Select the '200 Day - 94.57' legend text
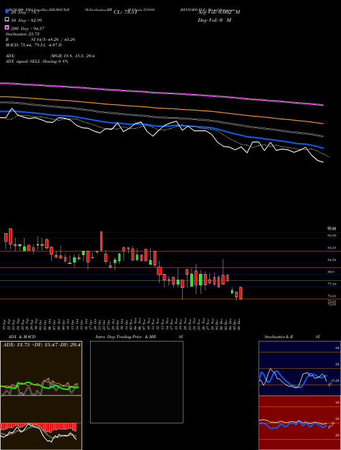 pos(27,29)
